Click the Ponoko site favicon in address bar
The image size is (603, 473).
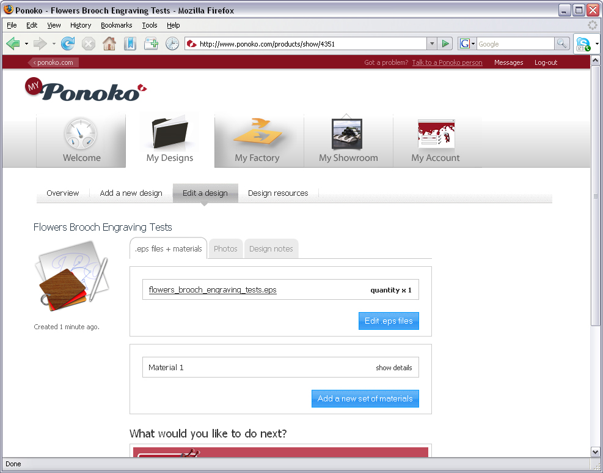(x=191, y=44)
